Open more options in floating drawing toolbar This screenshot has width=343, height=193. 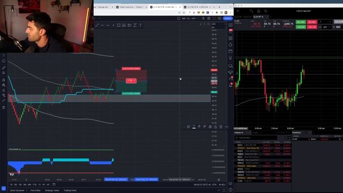(226, 127)
